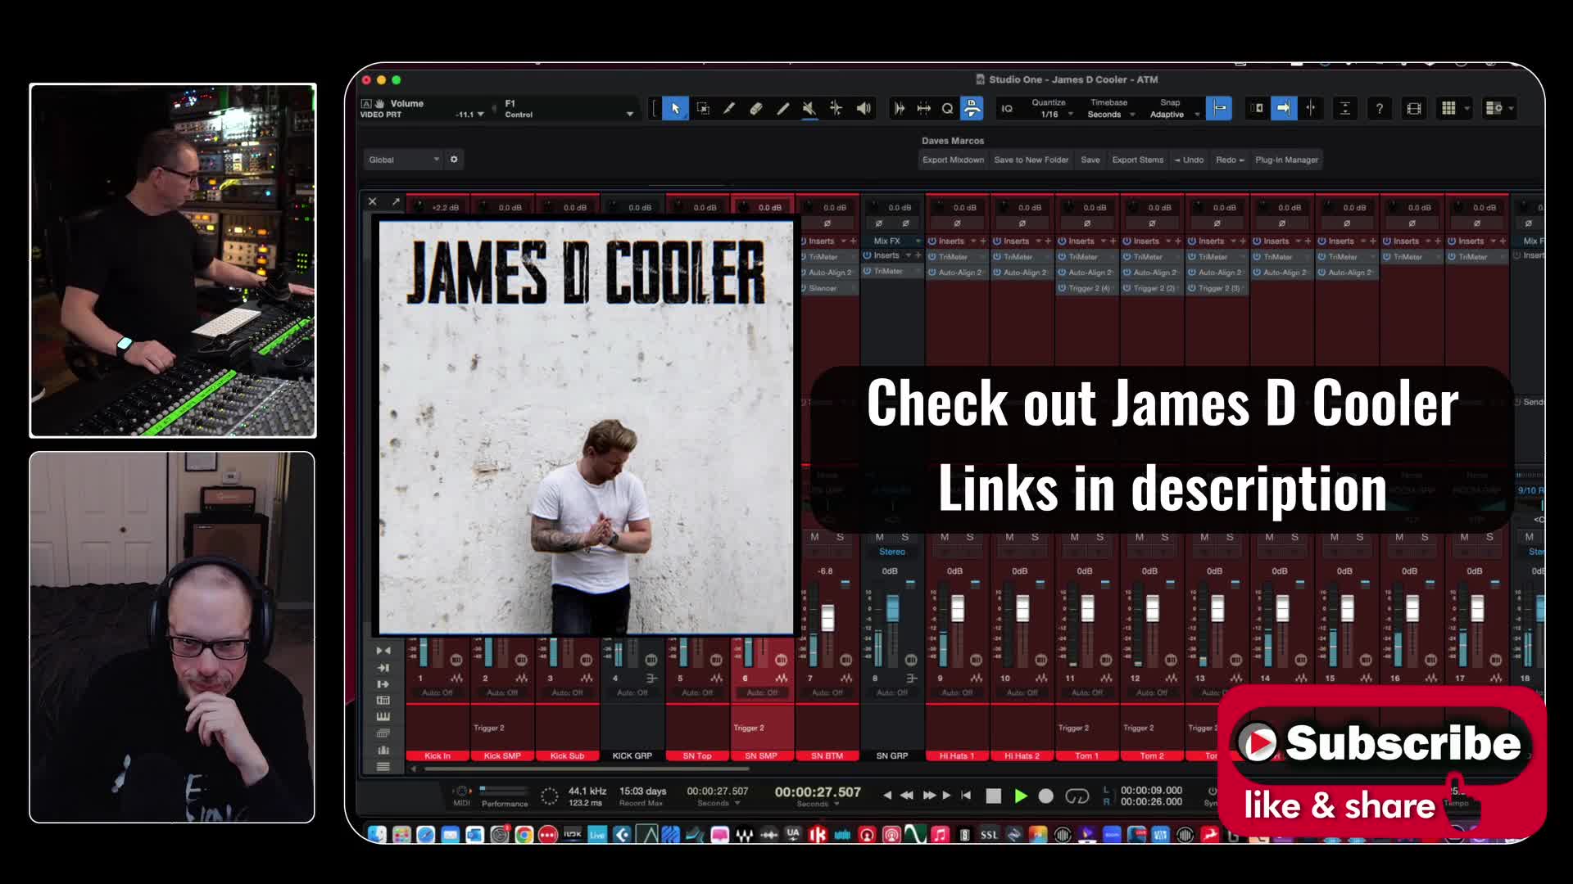
Task: Open the Trigger 2 (4) insert on channel 11
Action: coord(1087,288)
